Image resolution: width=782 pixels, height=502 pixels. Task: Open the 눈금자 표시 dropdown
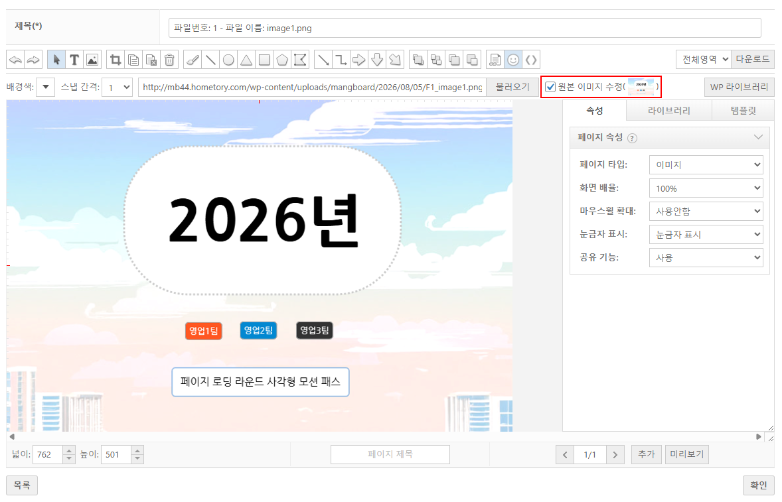click(x=706, y=235)
